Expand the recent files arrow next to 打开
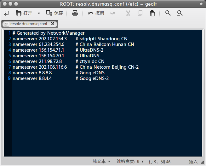The width and height of the screenshot is (206, 166). tap(39, 13)
